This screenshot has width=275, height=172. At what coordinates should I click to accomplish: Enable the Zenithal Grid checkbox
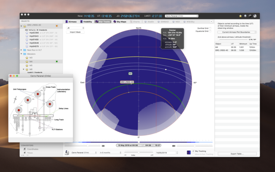(x=210, y=28)
